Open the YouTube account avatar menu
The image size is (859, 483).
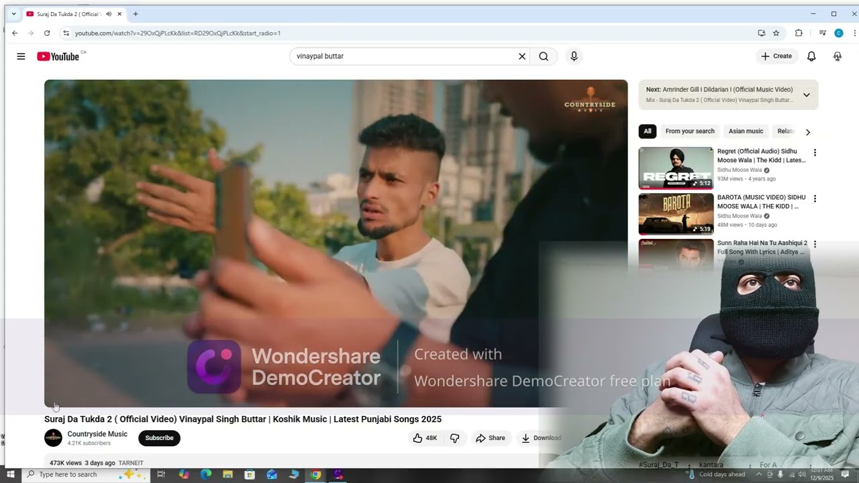tap(838, 56)
